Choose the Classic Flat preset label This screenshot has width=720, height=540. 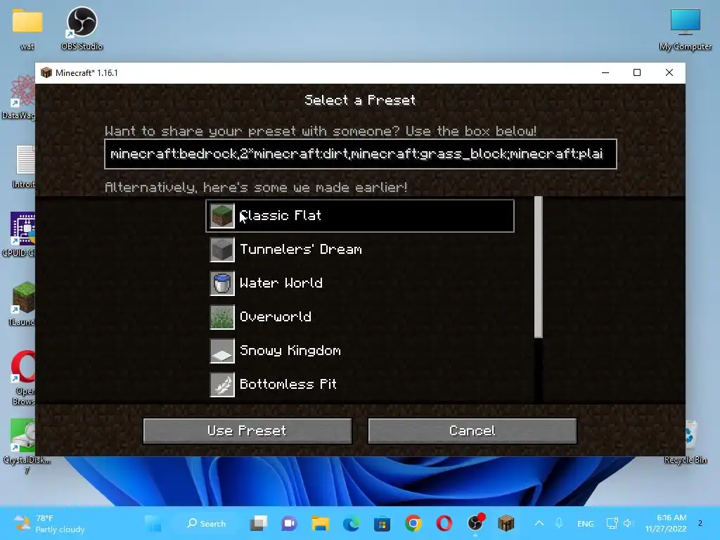(x=281, y=215)
